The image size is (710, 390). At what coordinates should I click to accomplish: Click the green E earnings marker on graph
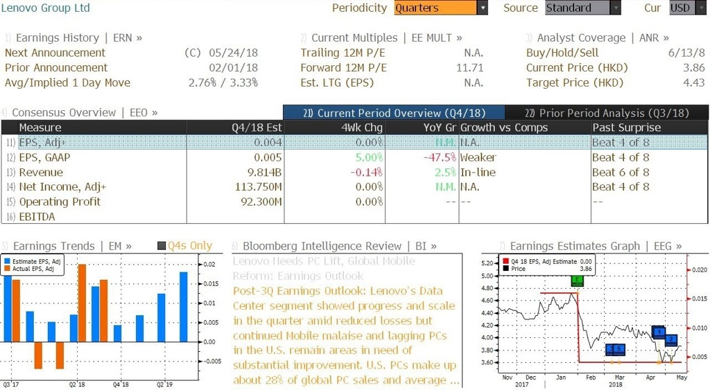pos(577,281)
